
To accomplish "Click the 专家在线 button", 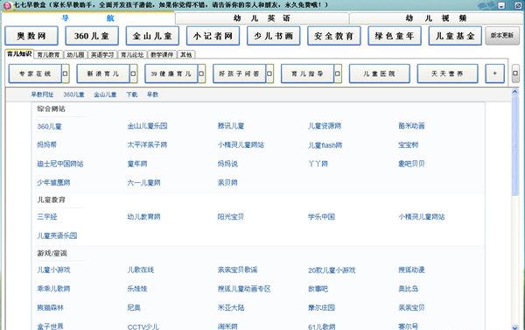I will point(35,74).
